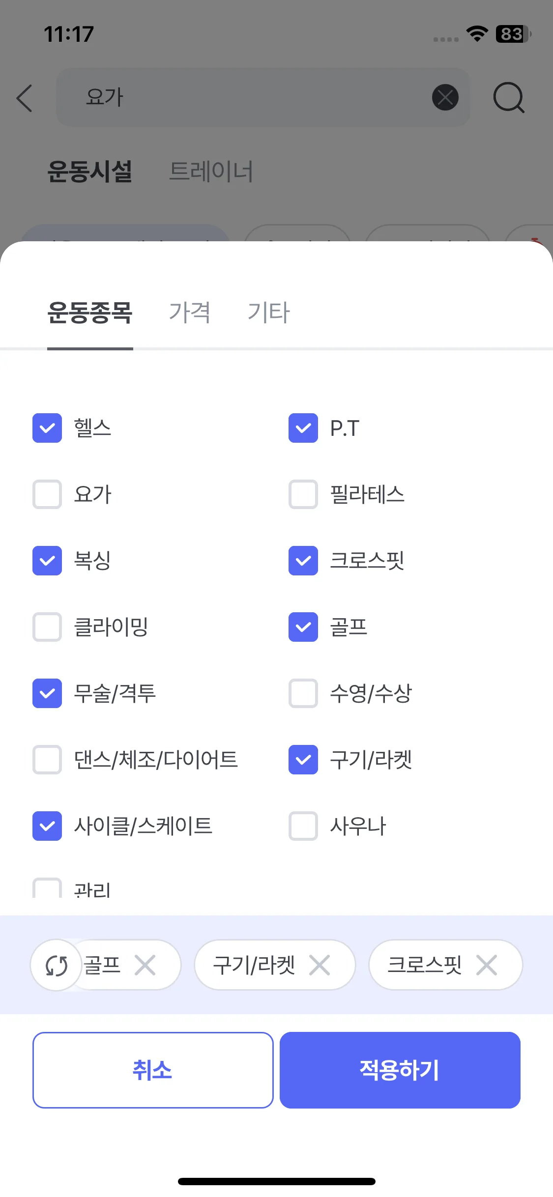553x1197 pixels.
Task: Clear the search field text
Action: (445, 97)
